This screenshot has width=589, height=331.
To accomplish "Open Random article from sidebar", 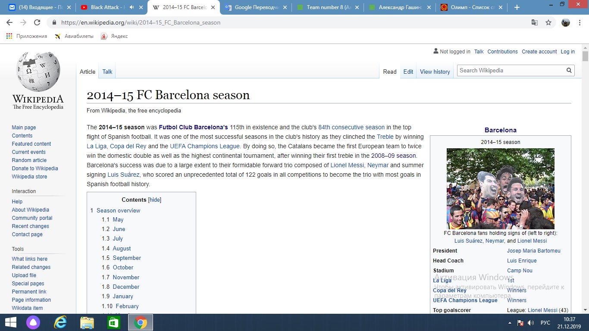I will [29, 160].
